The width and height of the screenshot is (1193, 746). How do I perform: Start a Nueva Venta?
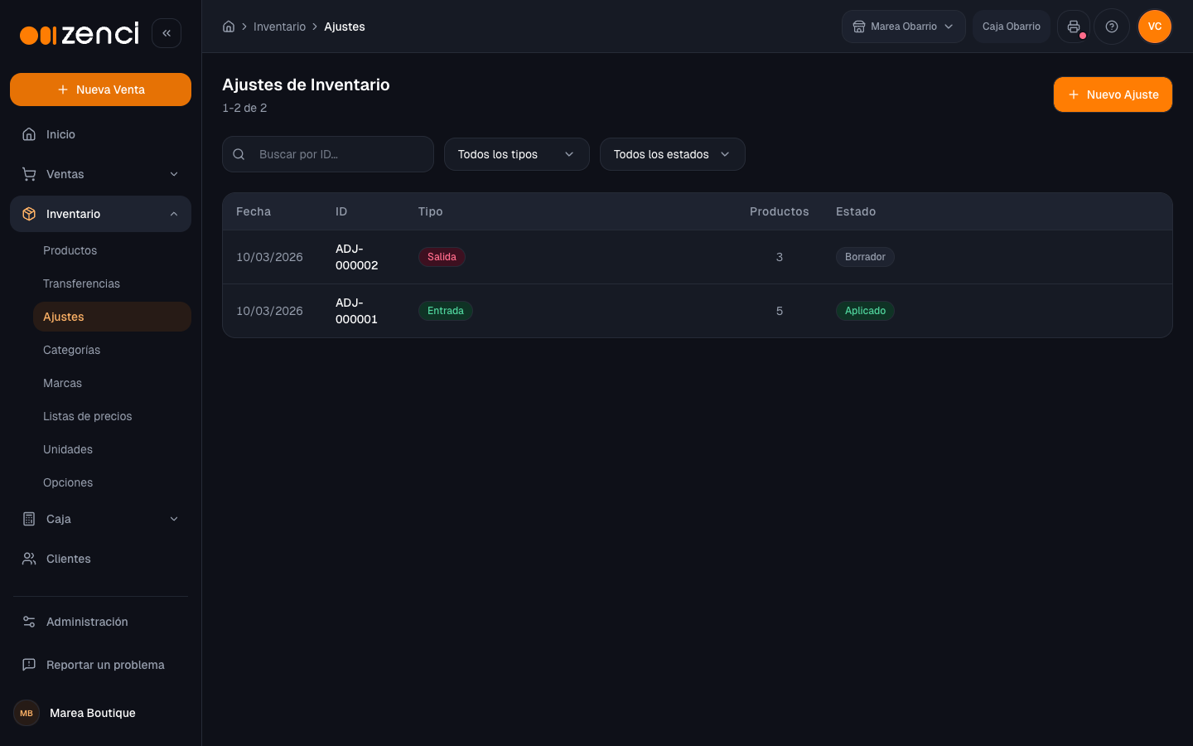[x=100, y=90]
